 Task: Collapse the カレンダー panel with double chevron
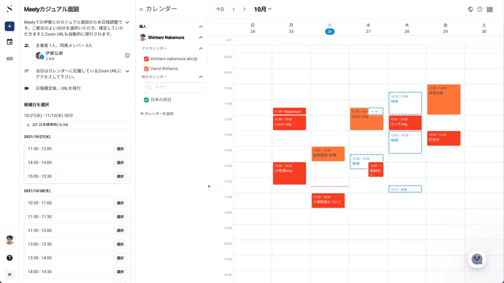point(141,9)
